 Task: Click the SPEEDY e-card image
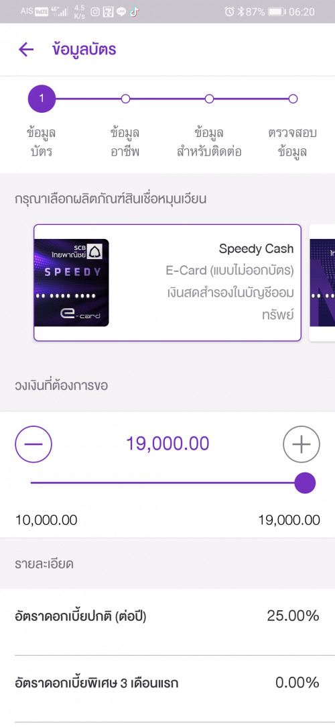pyautogui.click(x=72, y=283)
